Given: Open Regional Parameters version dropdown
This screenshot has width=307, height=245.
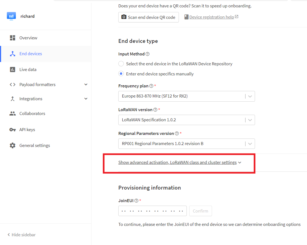Looking at the screenshot, I should point(186,144).
